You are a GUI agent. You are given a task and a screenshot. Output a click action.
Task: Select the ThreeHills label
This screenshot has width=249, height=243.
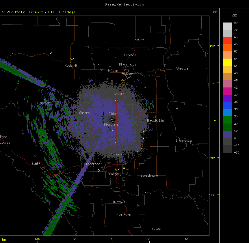point(155,121)
